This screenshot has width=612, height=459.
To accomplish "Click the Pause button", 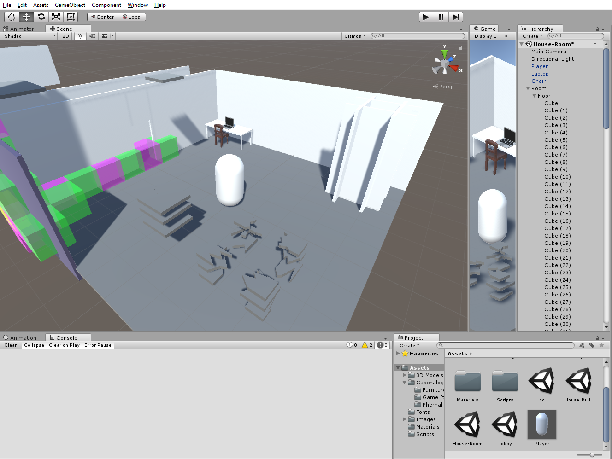I will tap(441, 17).
